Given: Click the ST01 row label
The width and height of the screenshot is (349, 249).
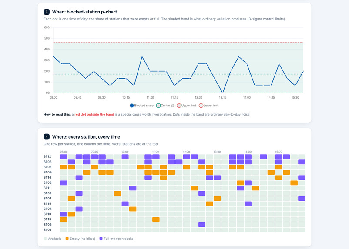Looking at the screenshot, I should click(x=47, y=230).
